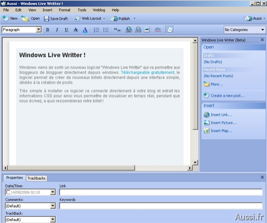The image size is (267, 223).
Task: Close the Properties panel
Action: (x=262, y=177)
